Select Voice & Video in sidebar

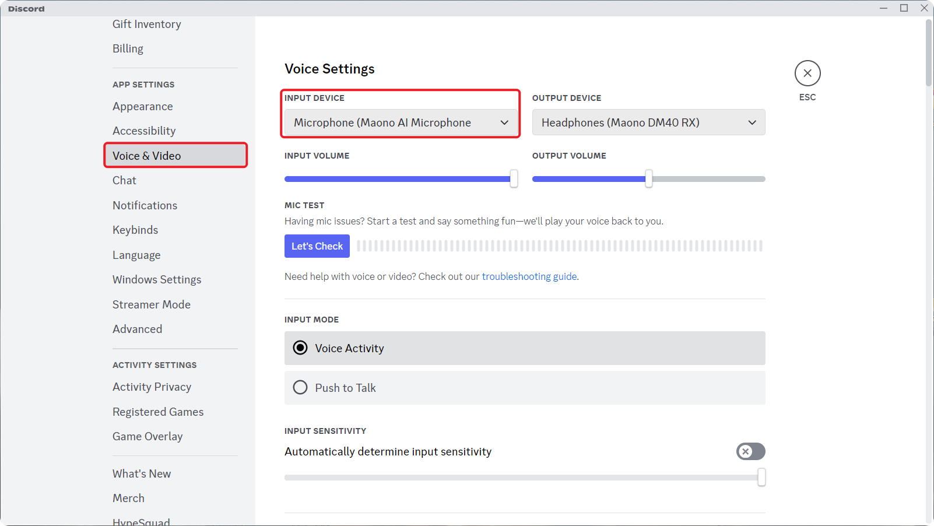tap(175, 156)
